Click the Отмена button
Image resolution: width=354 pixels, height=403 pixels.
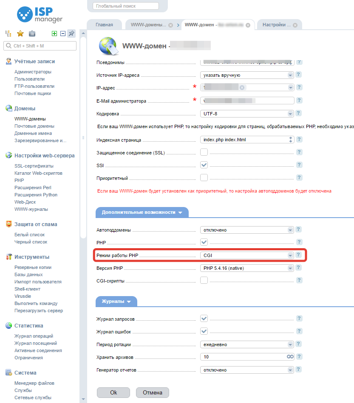[x=153, y=392]
